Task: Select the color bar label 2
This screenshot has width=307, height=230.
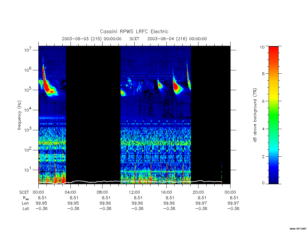Action: (263, 156)
